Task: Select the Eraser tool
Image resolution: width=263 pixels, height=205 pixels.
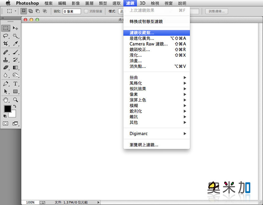Action: coord(6,68)
